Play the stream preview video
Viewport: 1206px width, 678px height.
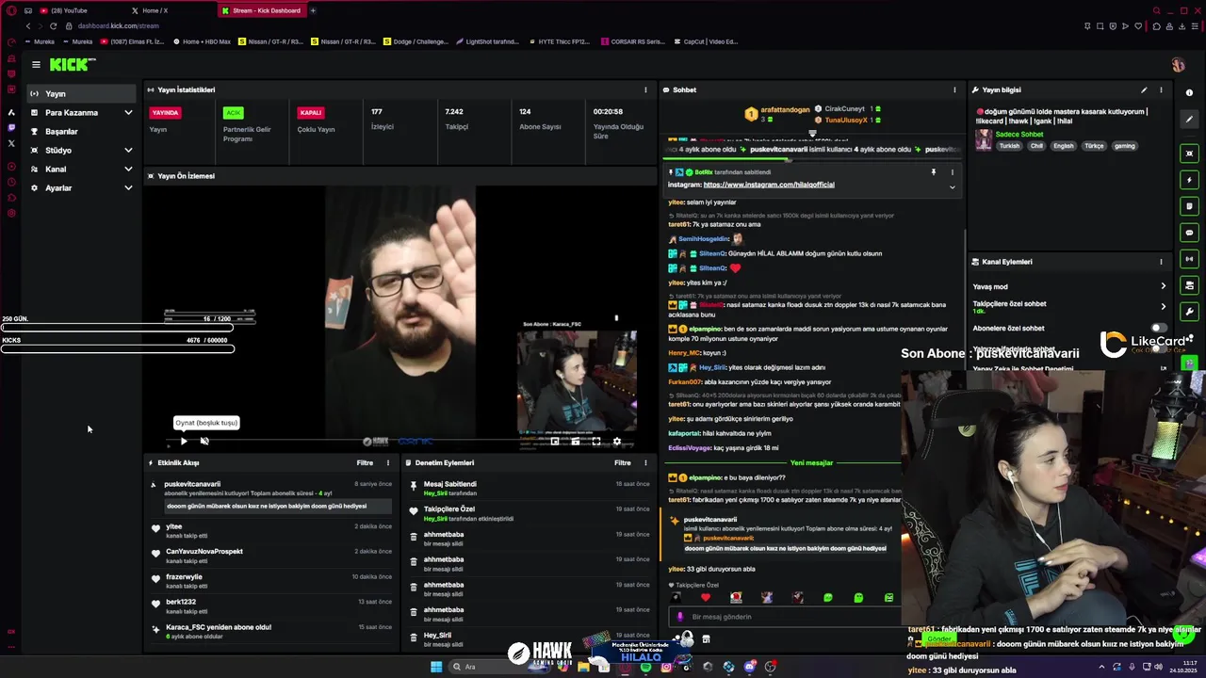pos(184,441)
